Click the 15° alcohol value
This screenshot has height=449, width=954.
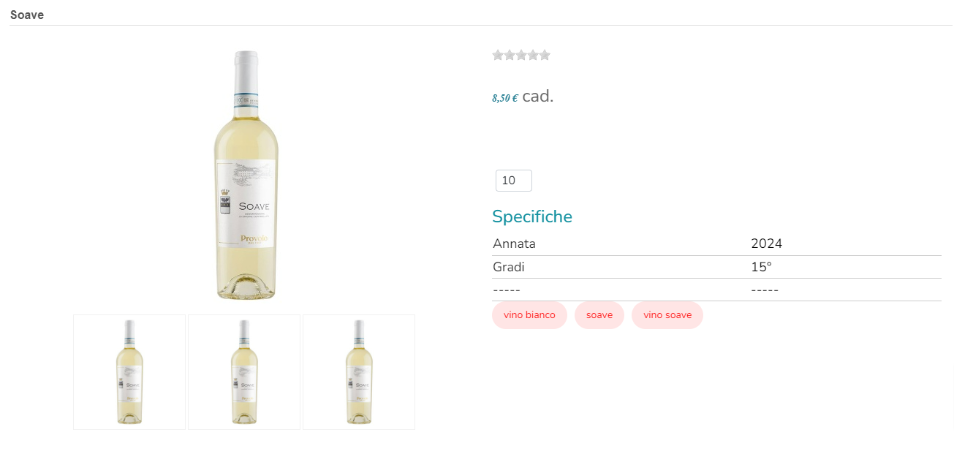point(761,267)
